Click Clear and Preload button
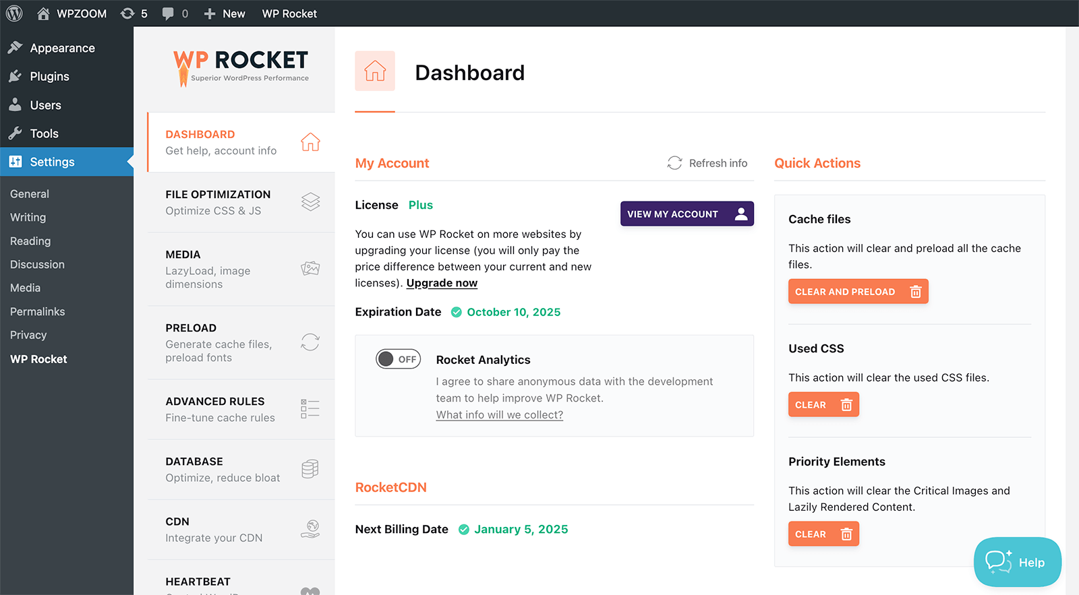Viewport: 1079px width, 595px height. (858, 291)
